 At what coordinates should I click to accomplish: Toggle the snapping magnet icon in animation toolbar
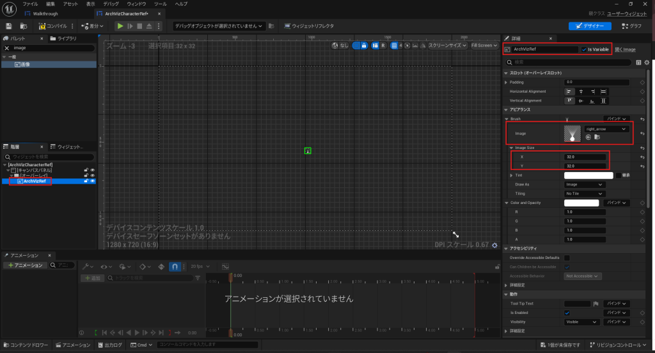tap(175, 267)
